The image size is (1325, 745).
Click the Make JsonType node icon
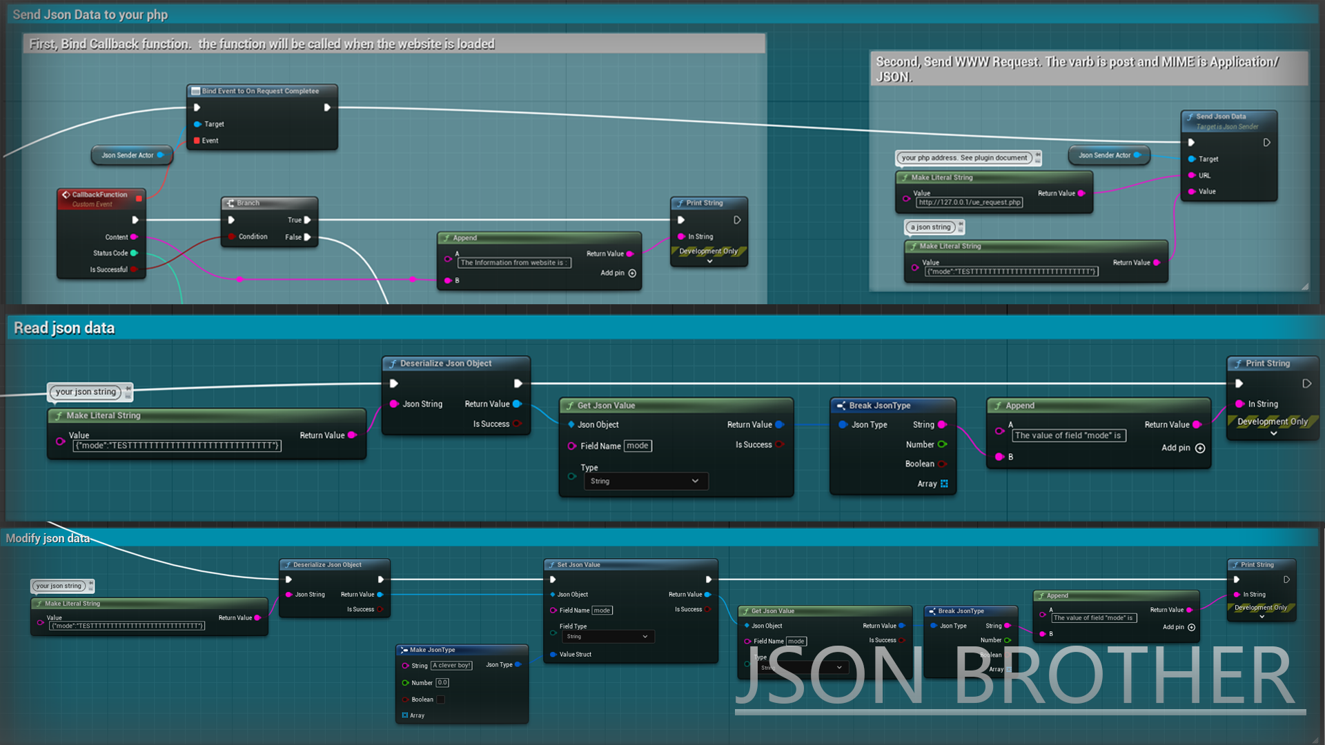pos(404,650)
